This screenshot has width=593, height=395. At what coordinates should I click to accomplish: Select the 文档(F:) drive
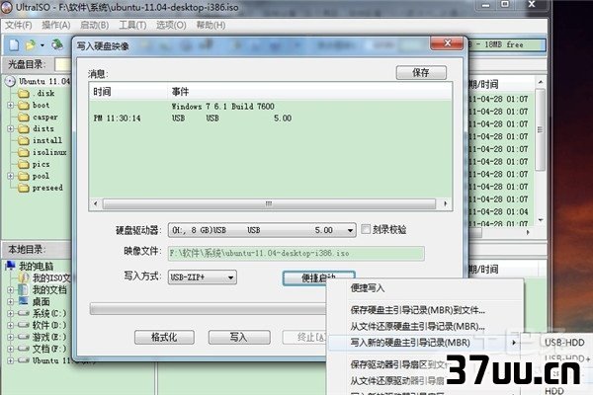(x=49, y=349)
